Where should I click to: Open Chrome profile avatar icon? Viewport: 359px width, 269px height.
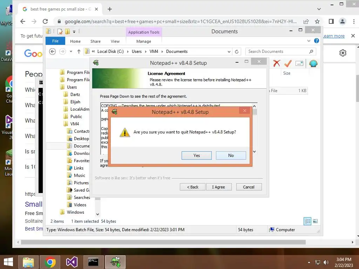pyautogui.click(x=342, y=21)
